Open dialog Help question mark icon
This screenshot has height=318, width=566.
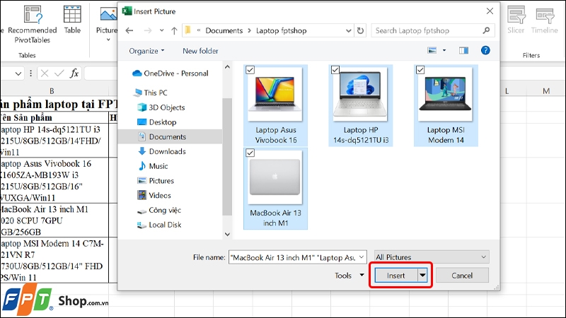[485, 50]
